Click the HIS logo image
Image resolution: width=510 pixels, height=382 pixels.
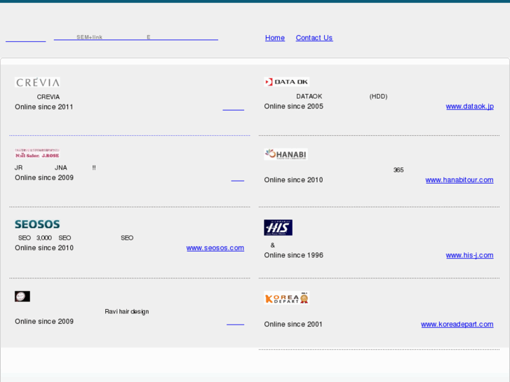(278, 228)
